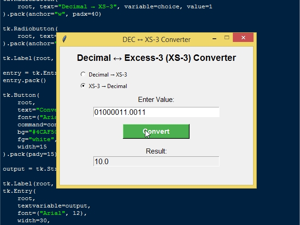Click into the Enter Value input field
The width and height of the screenshot is (300, 225).
point(156,112)
